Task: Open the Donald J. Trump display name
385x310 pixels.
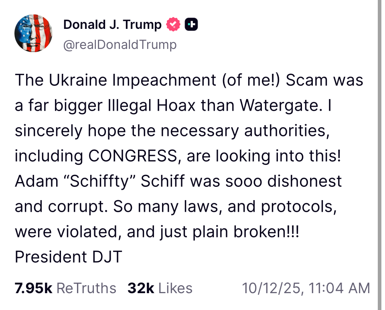Action: click(x=112, y=25)
